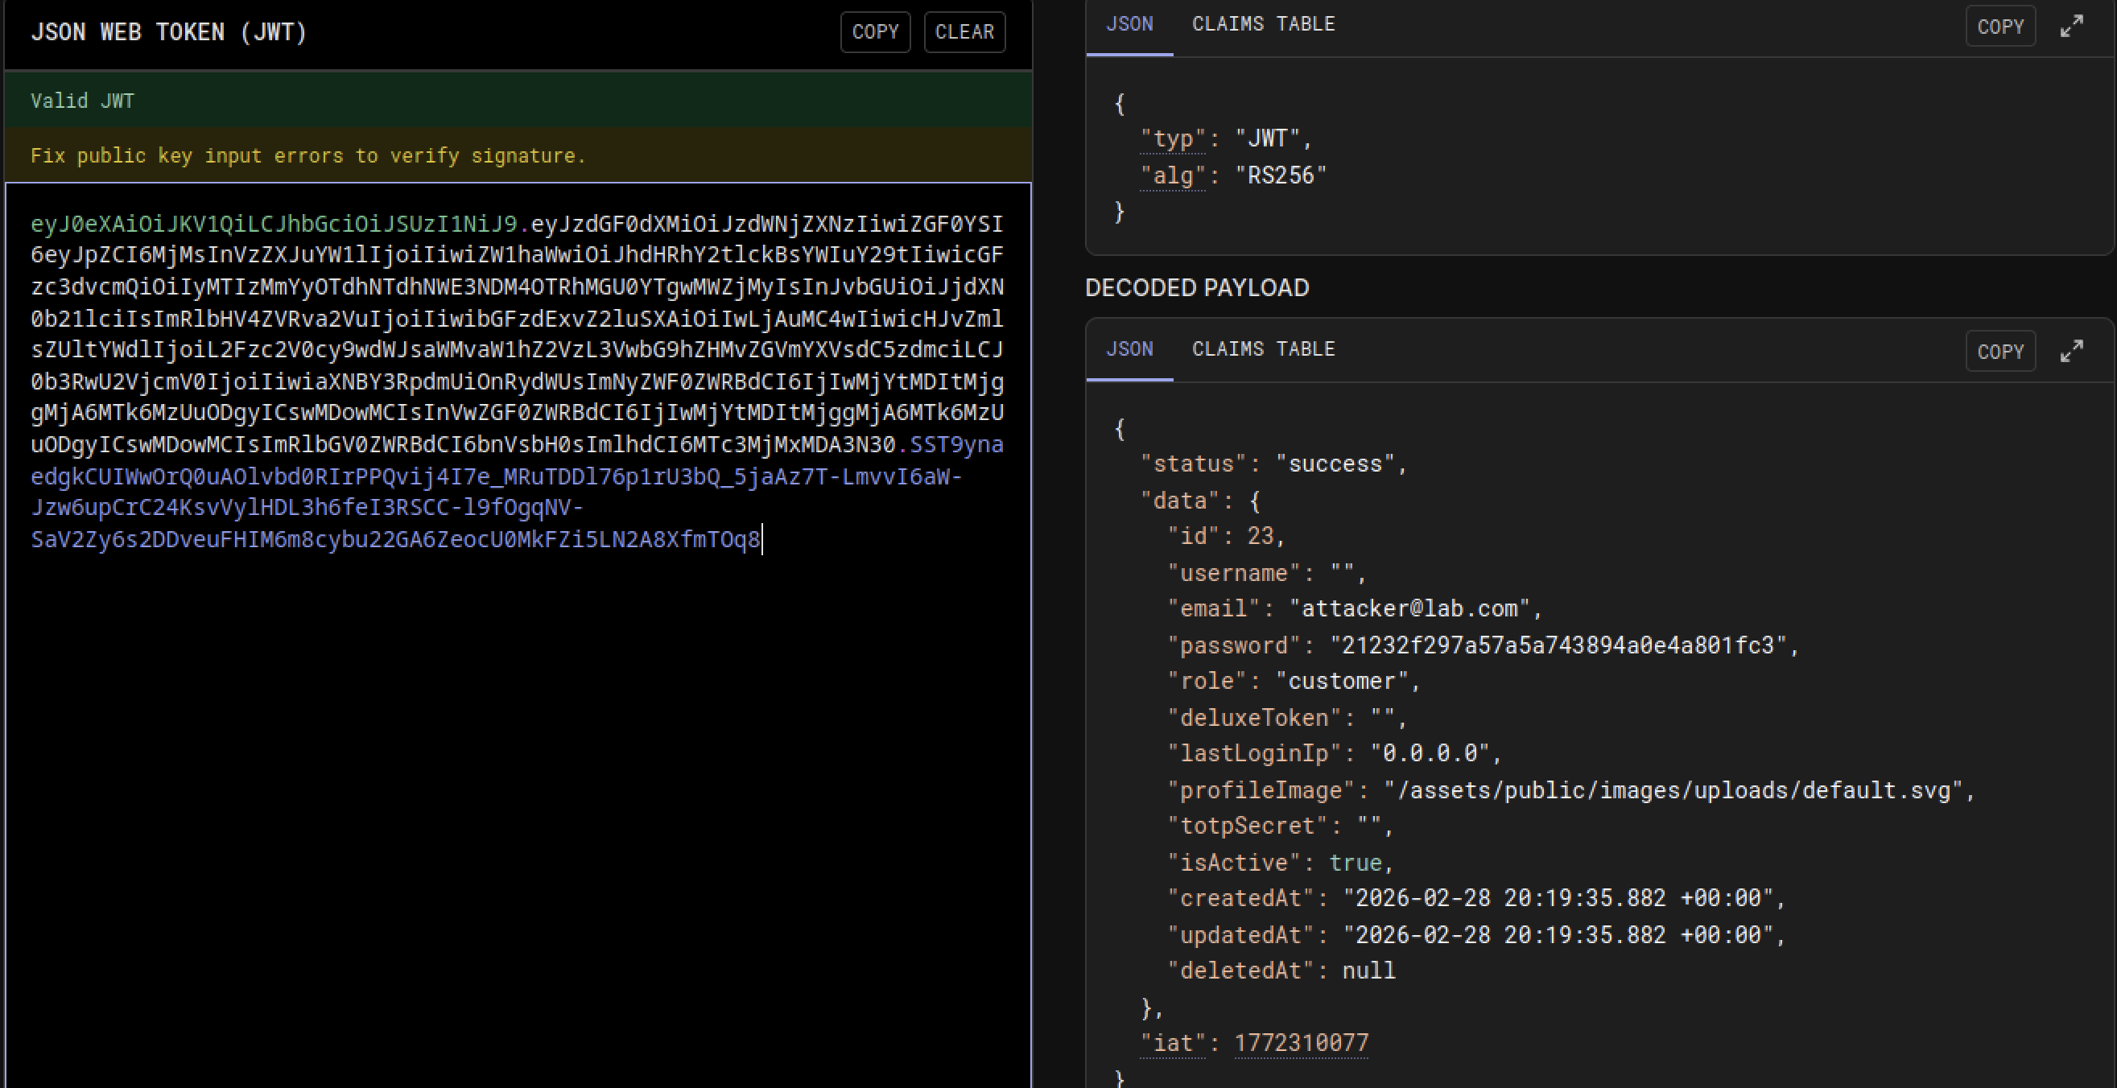
Task: Click the password hash value
Action: [1558, 646]
